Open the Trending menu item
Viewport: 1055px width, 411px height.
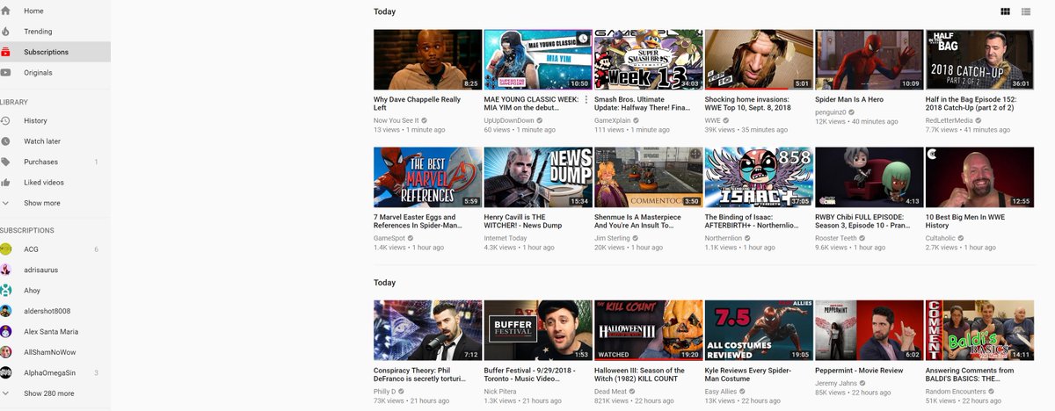[x=55, y=32]
